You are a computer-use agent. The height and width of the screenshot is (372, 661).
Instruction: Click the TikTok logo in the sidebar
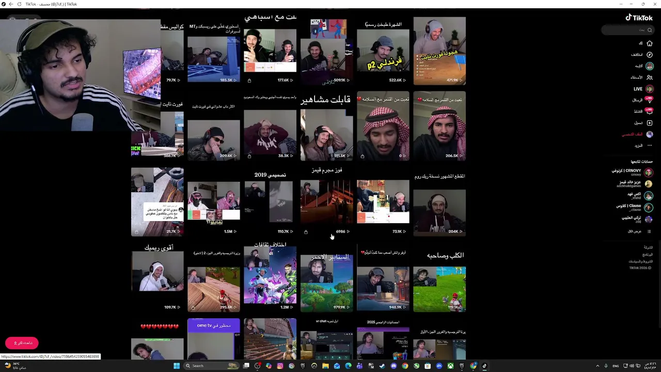coord(639,18)
